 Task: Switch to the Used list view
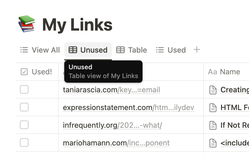coord(171,50)
